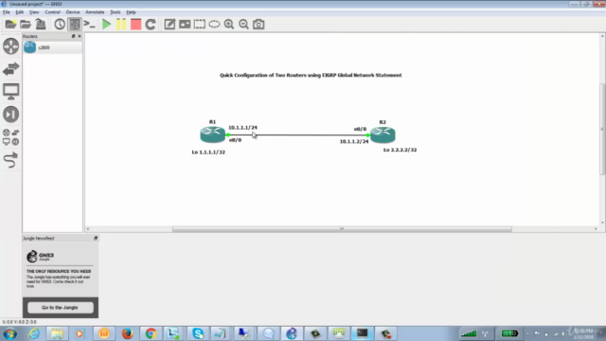Image resolution: width=606 pixels, height=341 pixels.
Task: Click the Add a note icon
Action: point(169,25)
